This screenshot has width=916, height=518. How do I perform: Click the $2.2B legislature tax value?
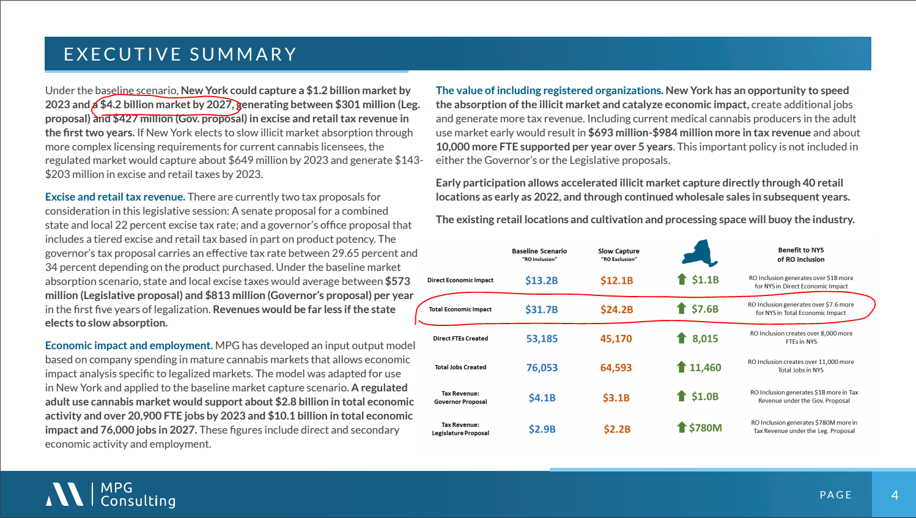click(617, 429)
